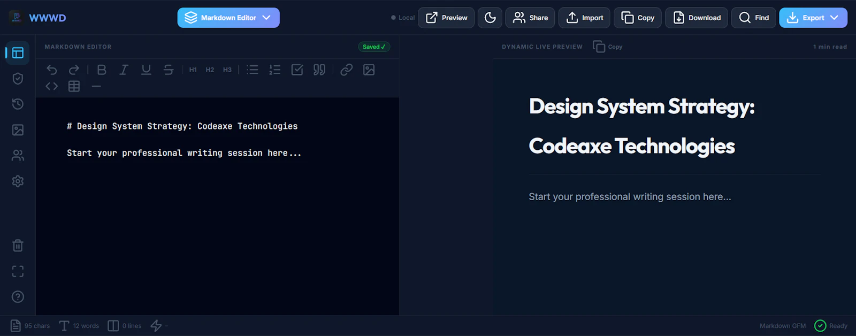Screen dimensions: 856x336
Task: Click the '12 words' status bar entry
Action: [79, 326]
